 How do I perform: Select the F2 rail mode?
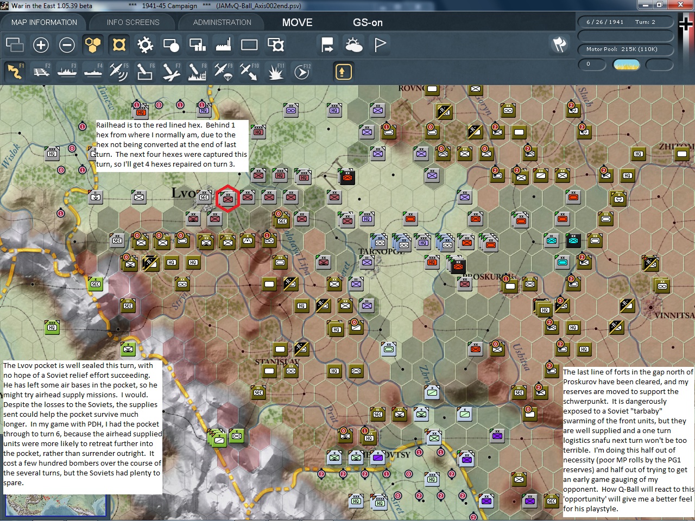click(x=41, y=72)
